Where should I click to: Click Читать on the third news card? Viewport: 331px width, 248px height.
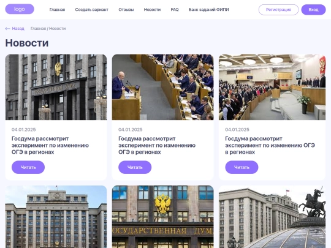242,167
